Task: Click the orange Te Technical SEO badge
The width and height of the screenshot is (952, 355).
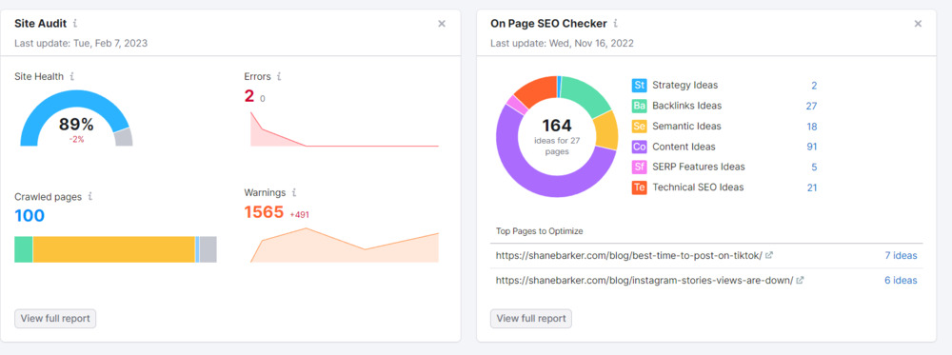Action: point(640,187)
